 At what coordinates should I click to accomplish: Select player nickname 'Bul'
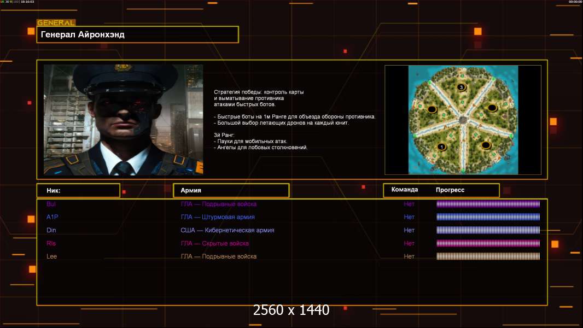tap(51, 204)
